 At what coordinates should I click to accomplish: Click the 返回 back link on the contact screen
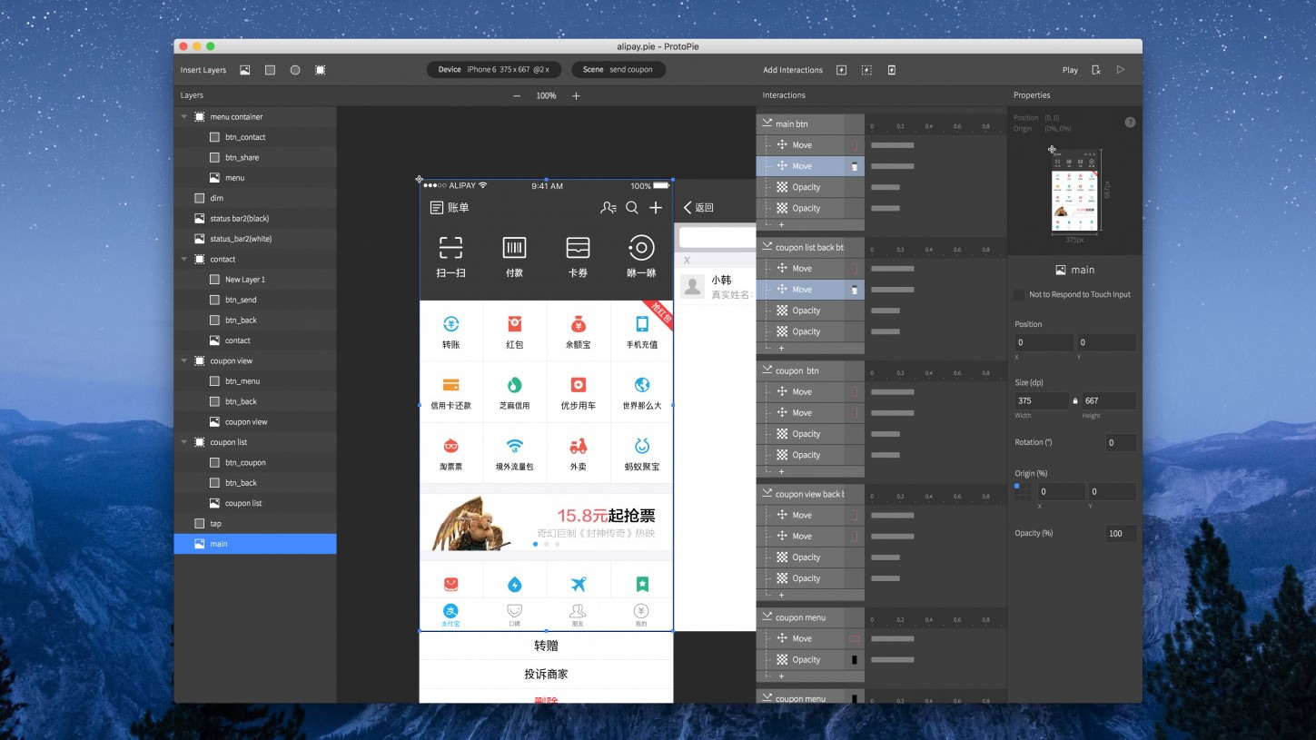(x=698, y=208)
